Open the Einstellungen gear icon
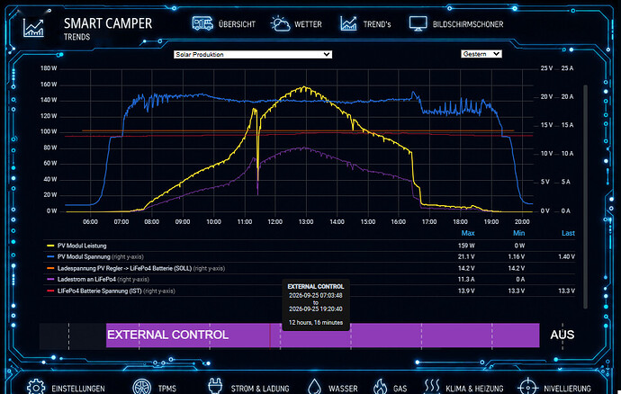This screenshot has width=621, height=394. pos(36,387)
